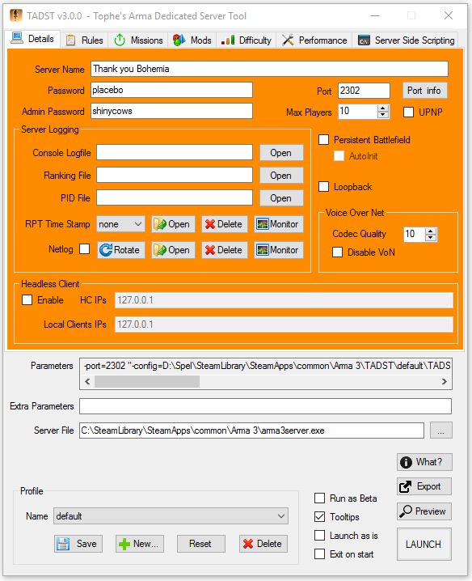Open the Mods tab
The width and height of the screenshot is (472, 581).
(192, 40)
